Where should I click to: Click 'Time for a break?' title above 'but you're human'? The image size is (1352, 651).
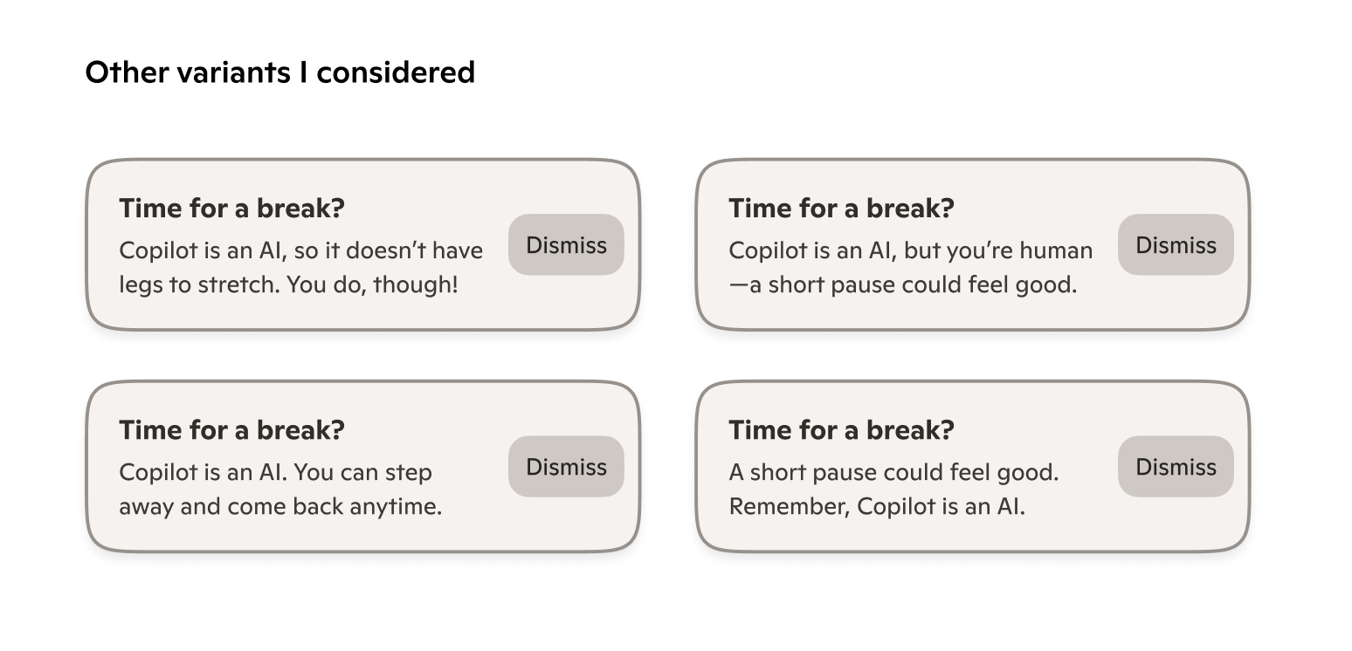coord(841,209)
